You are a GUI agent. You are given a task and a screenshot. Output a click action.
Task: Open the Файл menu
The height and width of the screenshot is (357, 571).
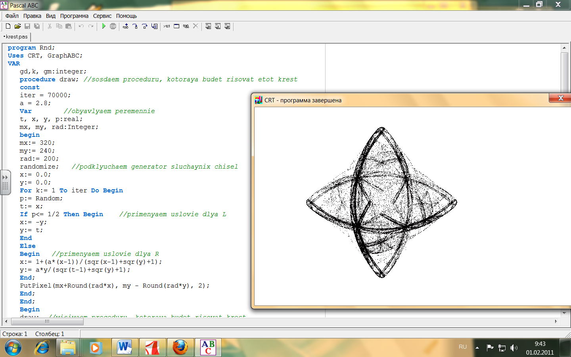pyautogui.click(x=12, y=16)
